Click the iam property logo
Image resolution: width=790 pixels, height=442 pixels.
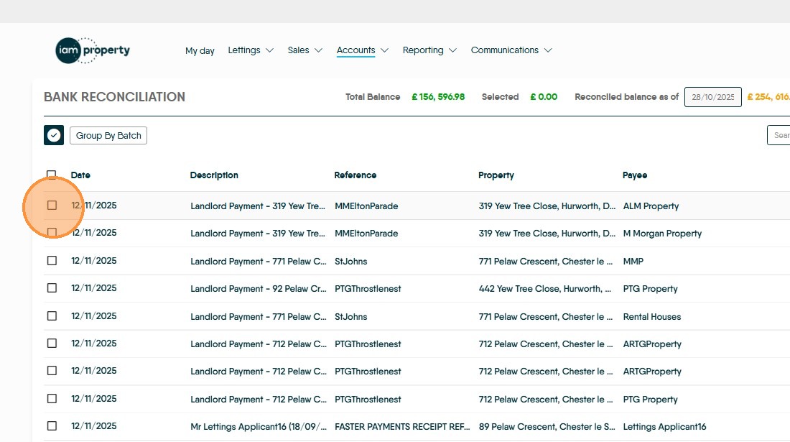click(93, 50)
